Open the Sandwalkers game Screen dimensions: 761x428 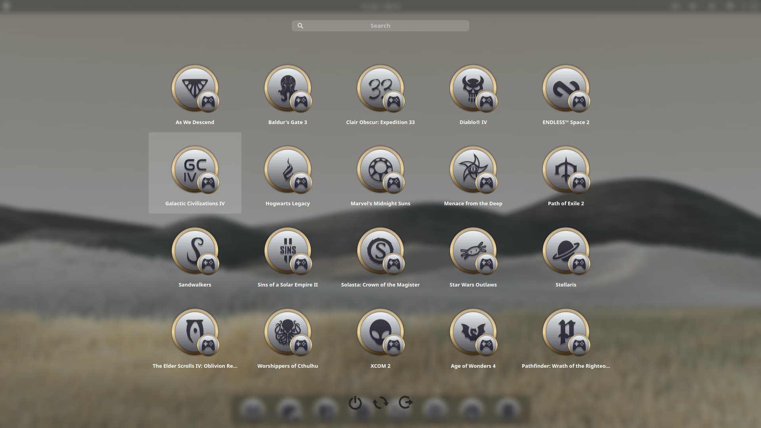pyautogui.click(x=195, y=251)
